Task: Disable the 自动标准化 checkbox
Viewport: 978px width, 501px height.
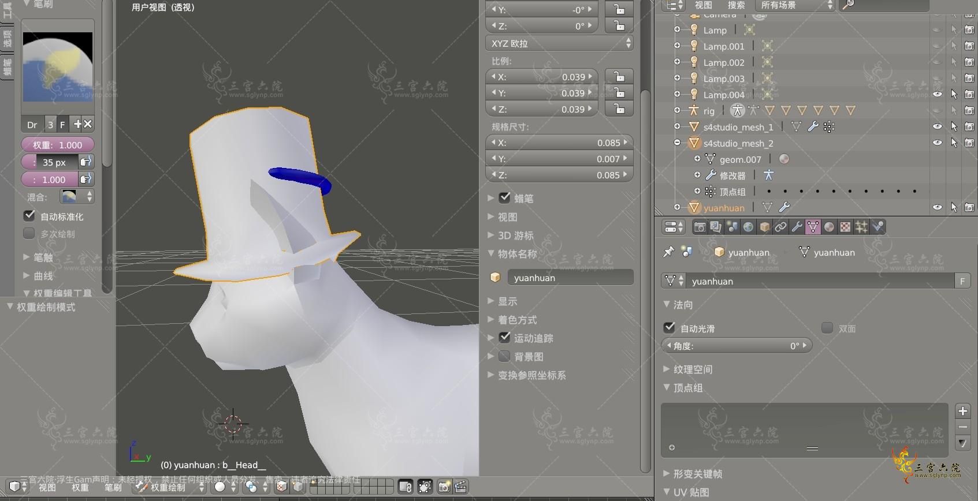Action: click(29, 216)
